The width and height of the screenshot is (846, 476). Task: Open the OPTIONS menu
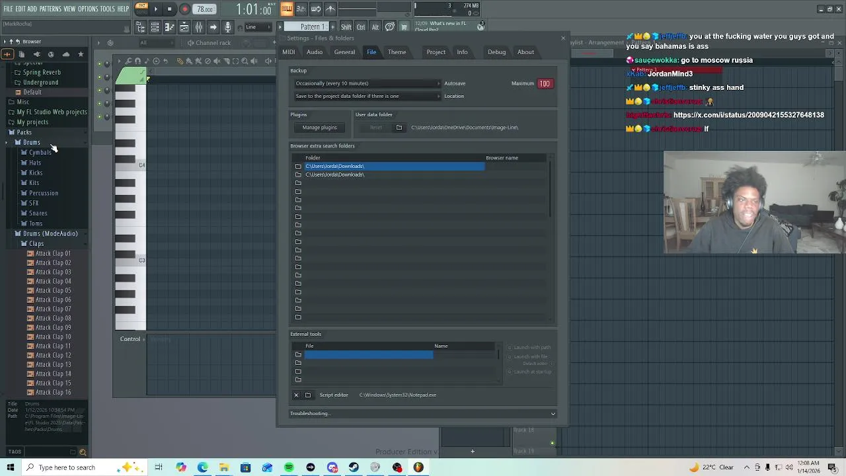88,9
